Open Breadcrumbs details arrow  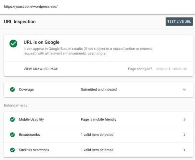(184, 135)
